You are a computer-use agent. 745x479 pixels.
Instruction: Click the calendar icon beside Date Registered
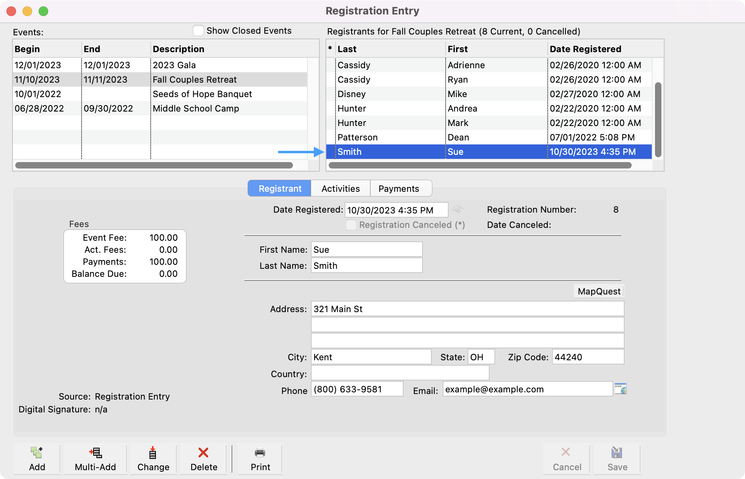click(x=457, y=209)
